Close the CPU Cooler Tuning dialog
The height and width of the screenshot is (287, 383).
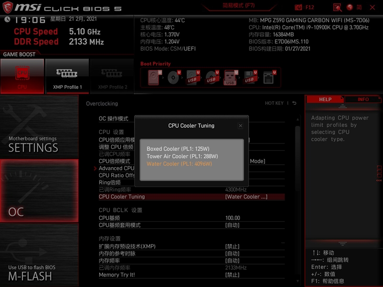240,126
